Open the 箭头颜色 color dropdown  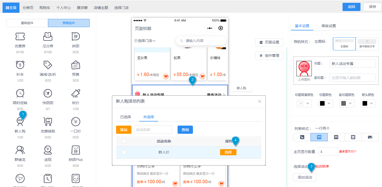click(x=368, y=103)
